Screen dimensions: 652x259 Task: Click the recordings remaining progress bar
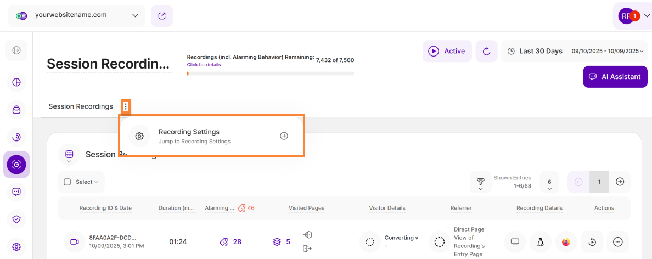pyautogui.click(x=270, y=74)
